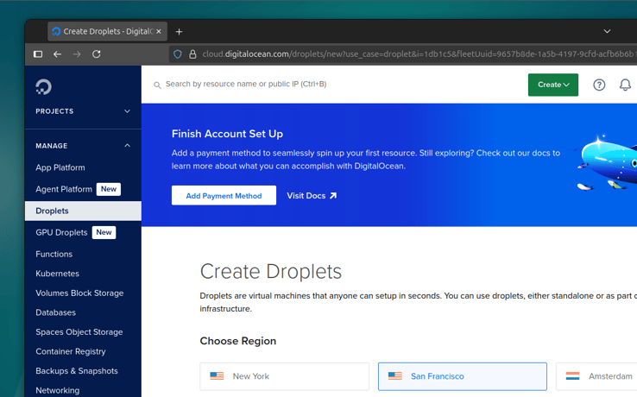Click the search magnifier icon
This screenshot has width=637, height=397.
tap(157, 85)
